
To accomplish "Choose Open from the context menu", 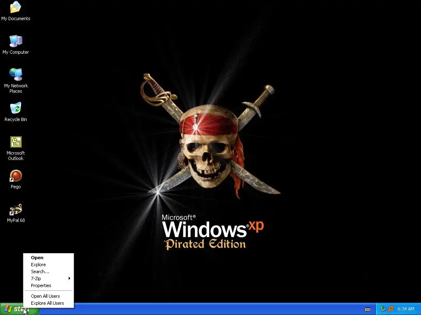I will click(49, 258).
